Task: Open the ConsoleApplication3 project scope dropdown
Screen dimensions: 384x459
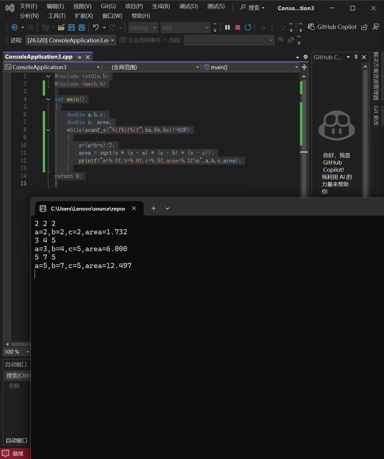Action: point(52,67)
